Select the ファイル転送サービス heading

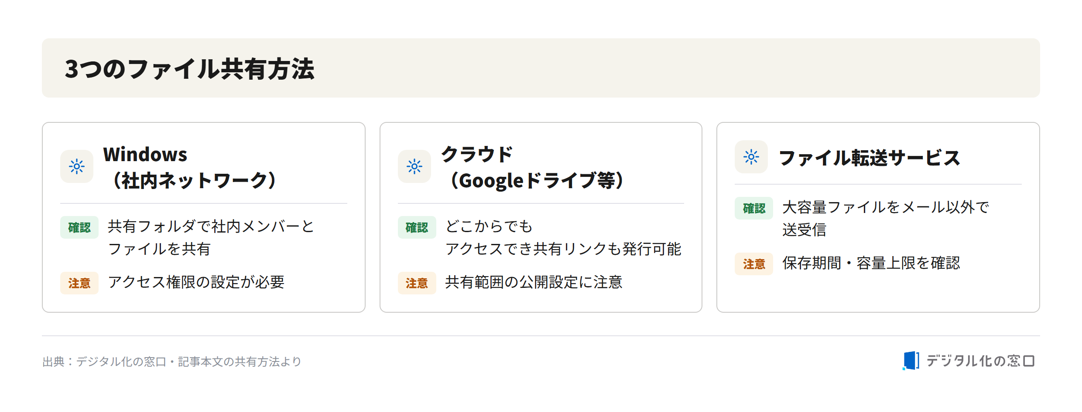click(x=869, y=157)
